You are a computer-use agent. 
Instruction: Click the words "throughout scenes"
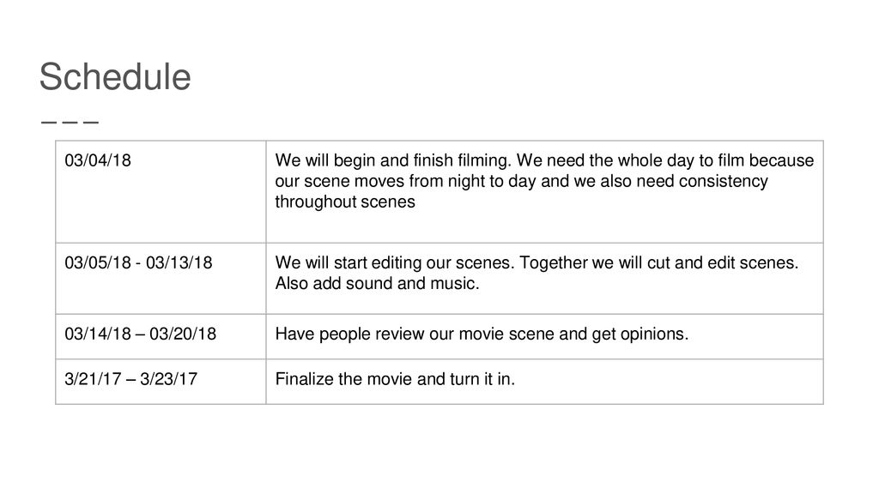point(345,202)
